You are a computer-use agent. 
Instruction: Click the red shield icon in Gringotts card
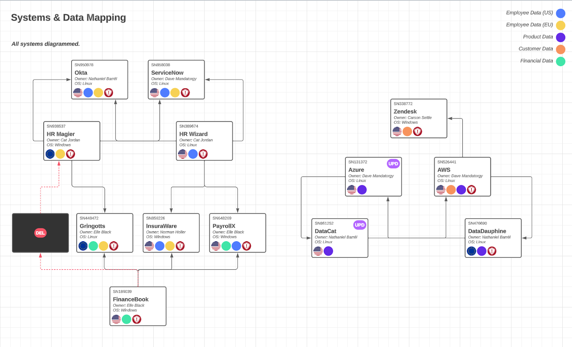click(114, 246)
